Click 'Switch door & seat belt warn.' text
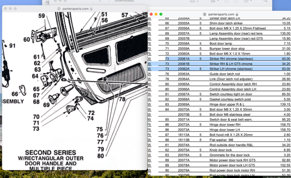Screen dimensions: 291x178 [x=231, y=119]
